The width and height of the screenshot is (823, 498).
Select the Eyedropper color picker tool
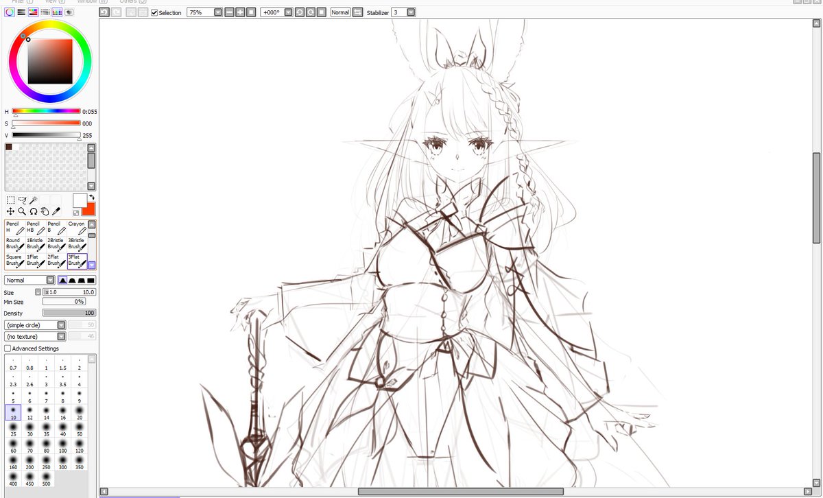coord(56,211)
